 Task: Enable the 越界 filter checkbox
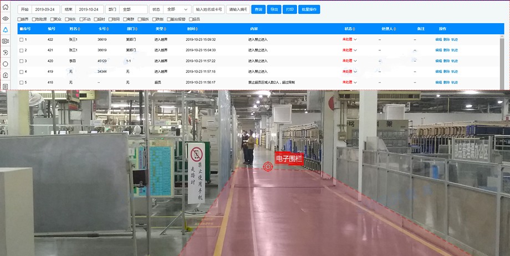[x=20, y=19]
